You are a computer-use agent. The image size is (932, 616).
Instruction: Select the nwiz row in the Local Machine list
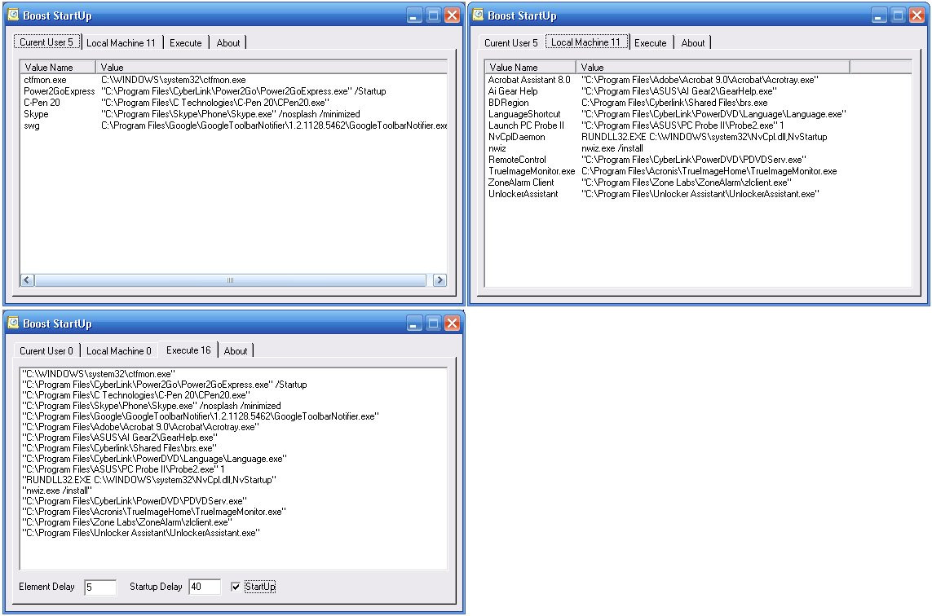[699, 148]
